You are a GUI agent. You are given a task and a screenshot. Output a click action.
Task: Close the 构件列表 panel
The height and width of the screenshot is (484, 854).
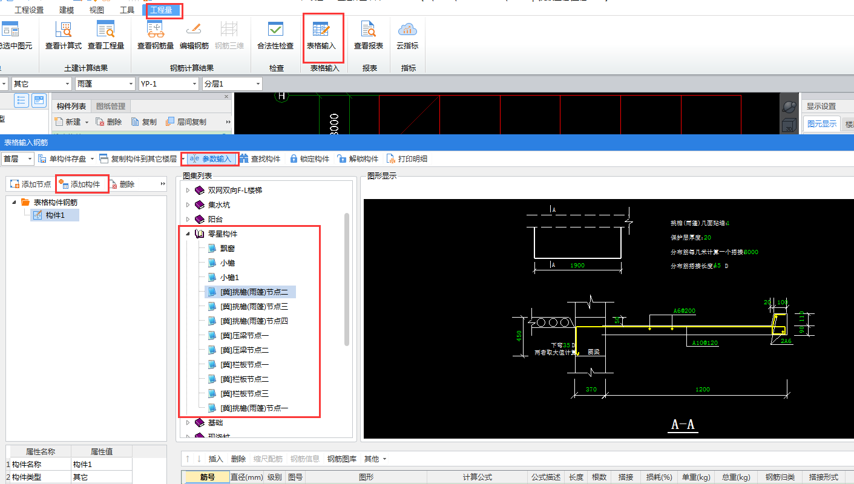[226, 96]
